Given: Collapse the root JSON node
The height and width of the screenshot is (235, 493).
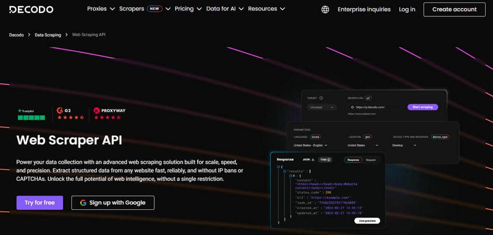Looking at the screenshot, I should click(x=278, y=167).
